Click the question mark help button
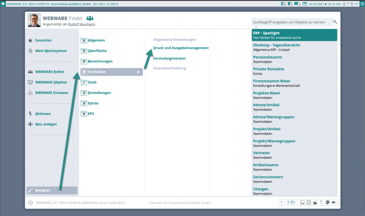365x216 pixels. (x=281, y=202)
